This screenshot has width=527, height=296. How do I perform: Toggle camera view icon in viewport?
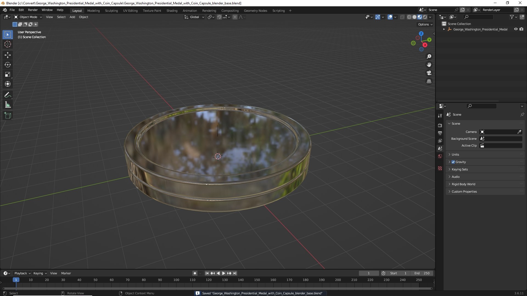pyautogui.click(x=429, y=73)
